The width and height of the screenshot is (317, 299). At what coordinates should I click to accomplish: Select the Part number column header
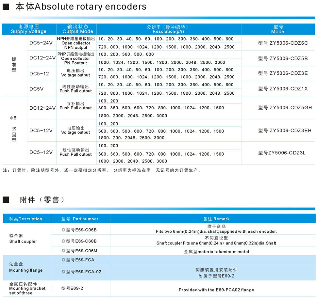(x=80, y=219)
